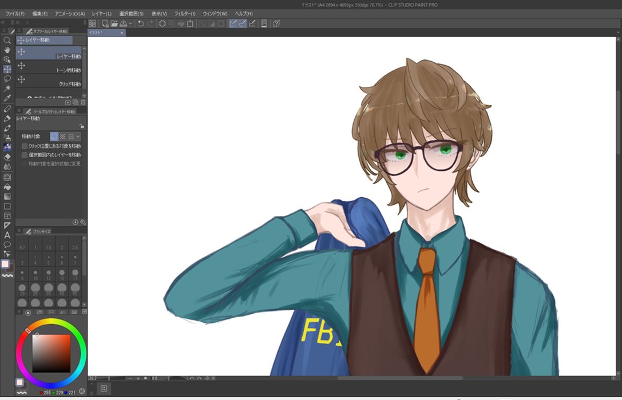622x400 pixels.
Task: Delete the selected sub tool with trash icon
Action: tap(84, 103)
